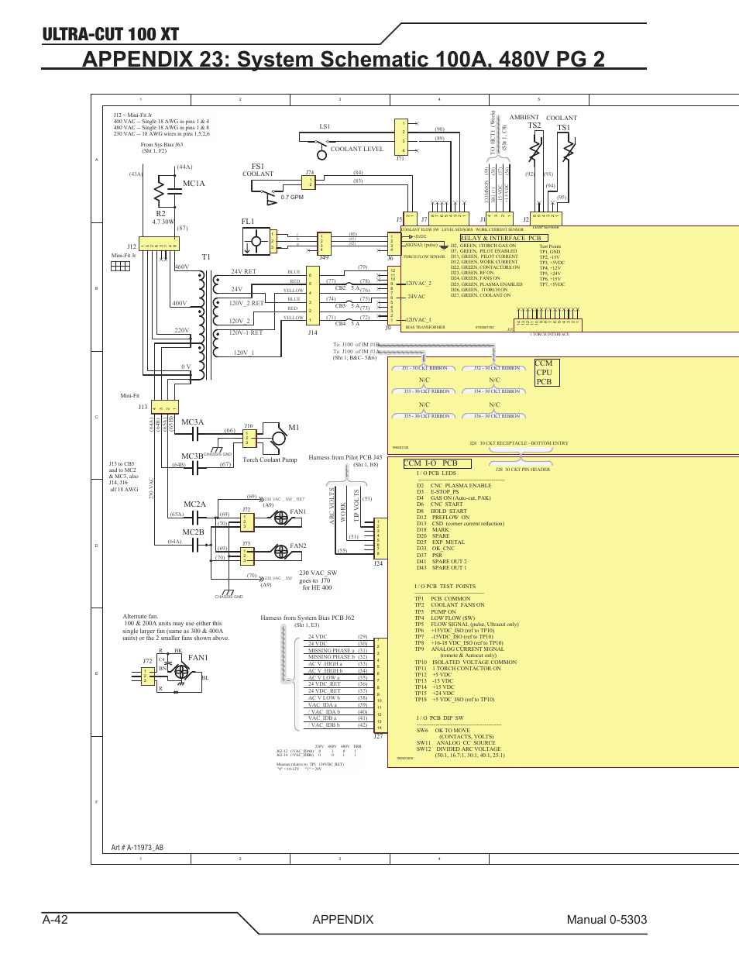Select the Harness from Pilot PCB J45 text
The width and height of the screenshot is (739, 957).
click(x=345, y=458)
